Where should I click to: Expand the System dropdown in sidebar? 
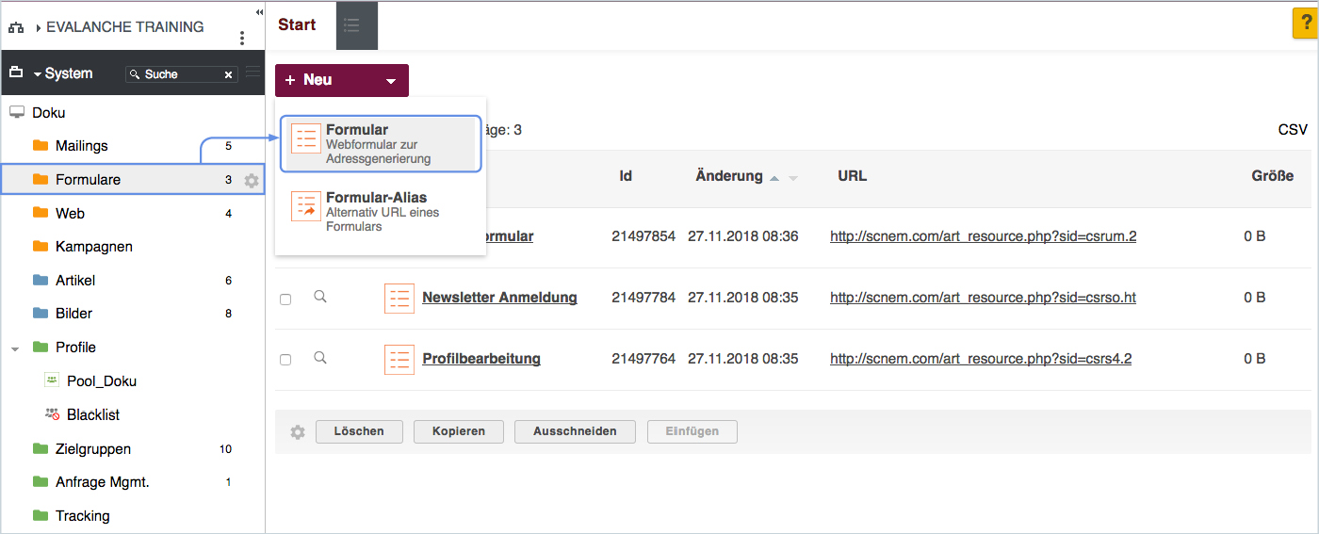(61, 73)
